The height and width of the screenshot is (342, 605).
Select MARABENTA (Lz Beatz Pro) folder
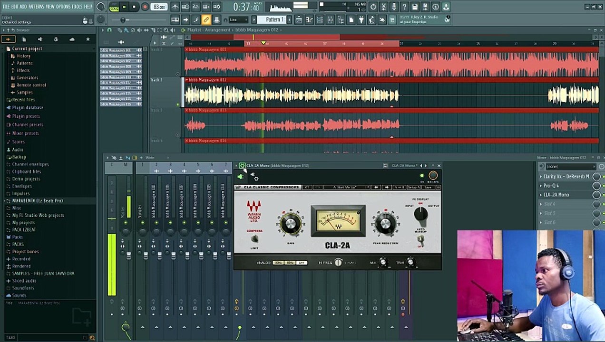(x=38, y=201)
